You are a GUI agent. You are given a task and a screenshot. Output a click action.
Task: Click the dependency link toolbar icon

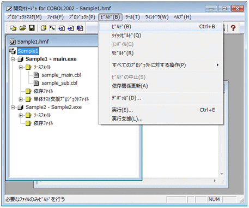(x=52, y=28)
